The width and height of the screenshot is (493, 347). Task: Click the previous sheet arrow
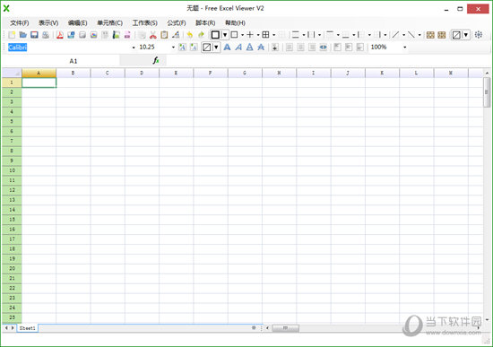tap(6, 328)
